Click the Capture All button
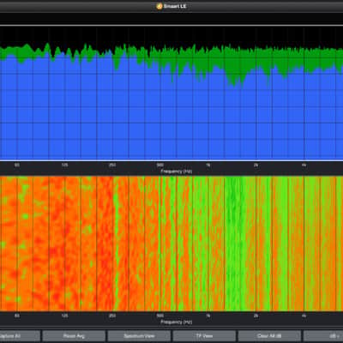 (20, 336)
